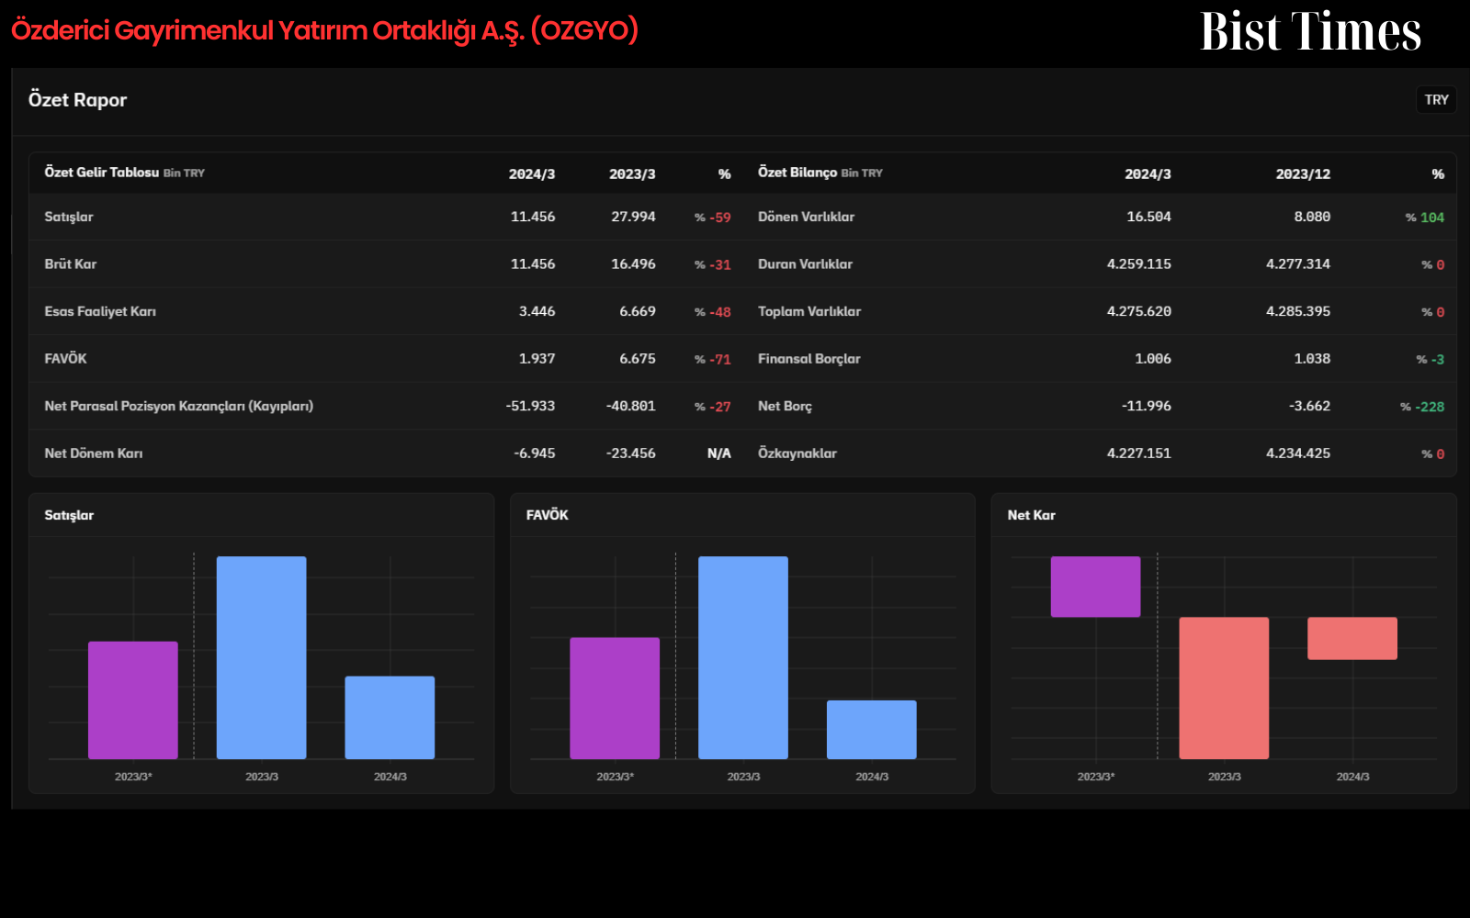Select the FAVÖK table row label
The image size is (1470, 918).
65,358
